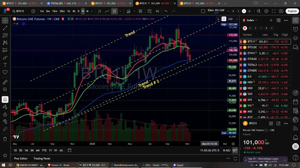
Task: Switch to line chart style
Action: pyautogui.click(x=107, y=11)
